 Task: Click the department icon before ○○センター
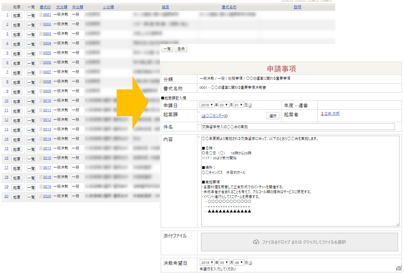click(x=203, y=116)
